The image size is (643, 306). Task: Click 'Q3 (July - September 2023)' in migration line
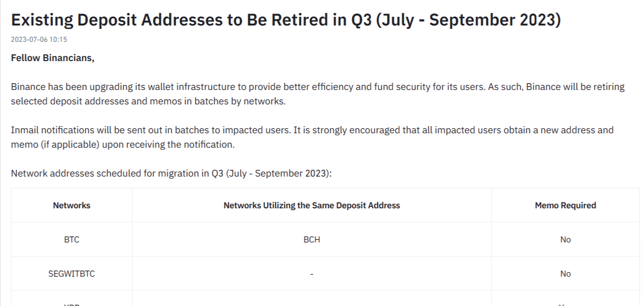pos(270,174)
